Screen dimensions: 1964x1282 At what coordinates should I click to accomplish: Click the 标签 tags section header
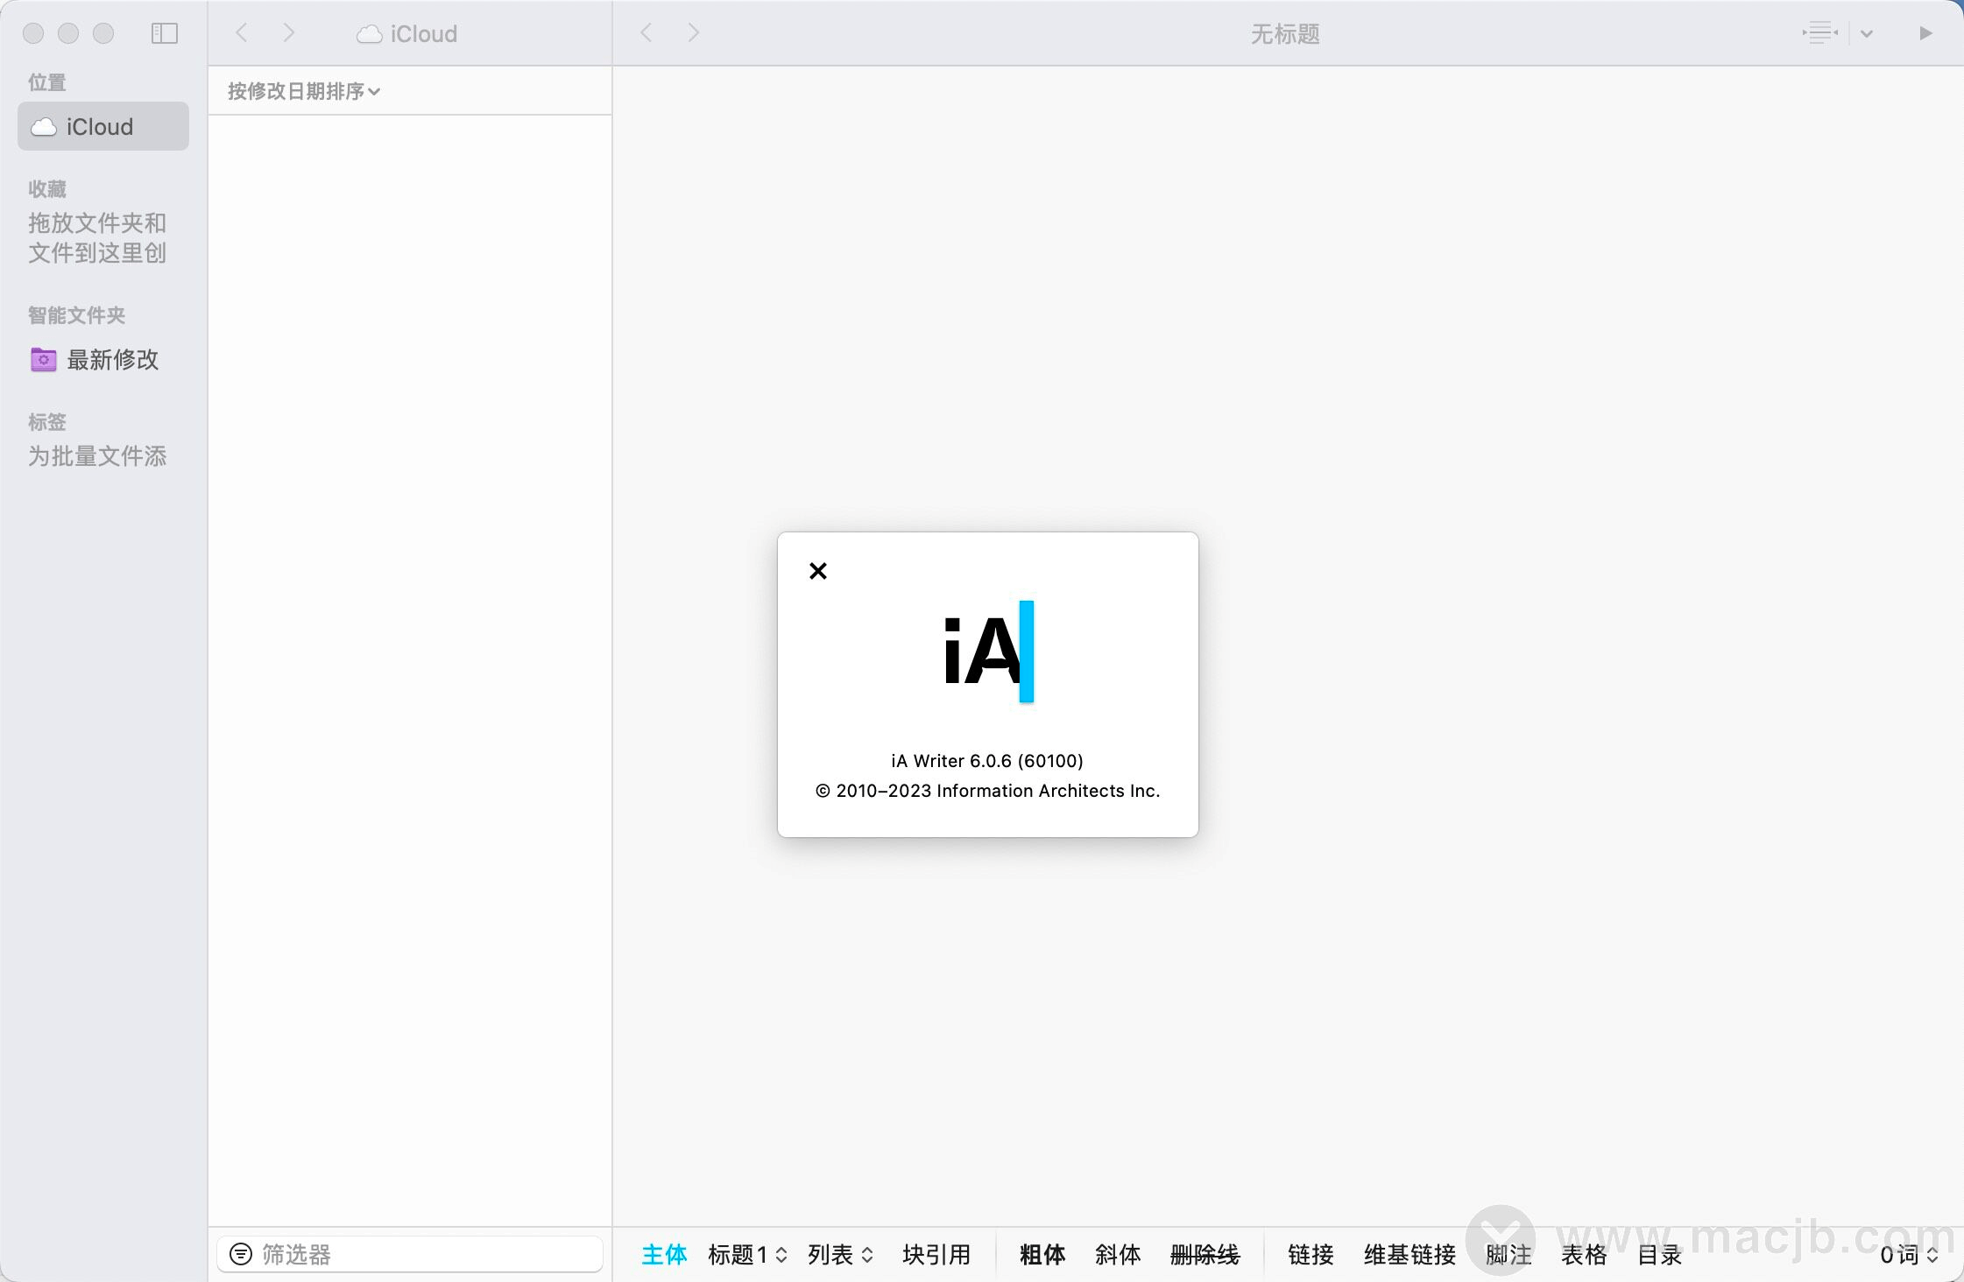(x=47, y=421)
